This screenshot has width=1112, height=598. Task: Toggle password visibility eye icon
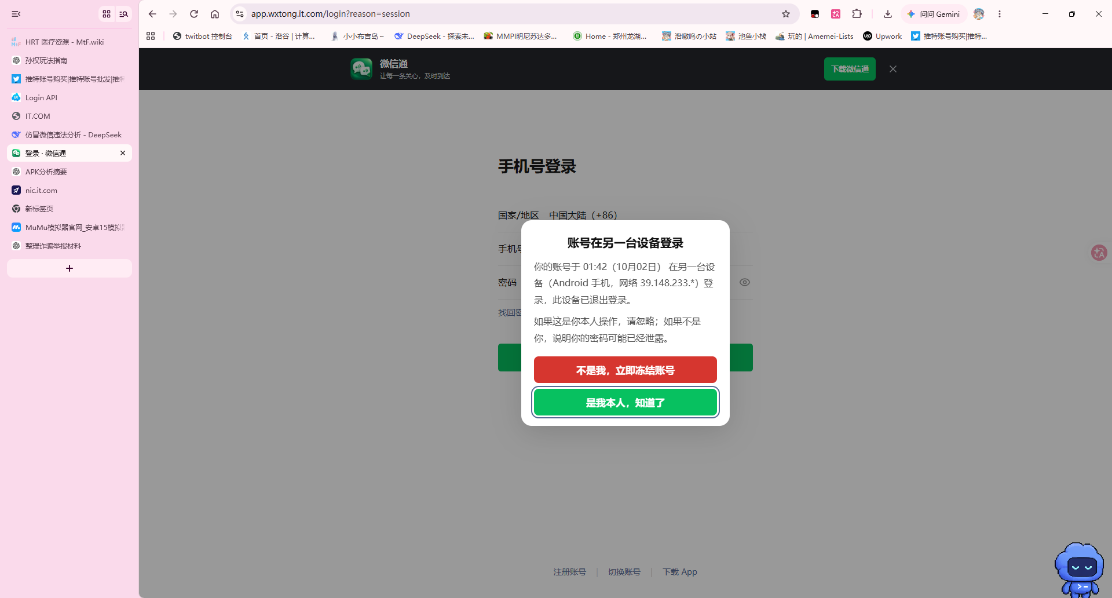click(x=745, y=282)
